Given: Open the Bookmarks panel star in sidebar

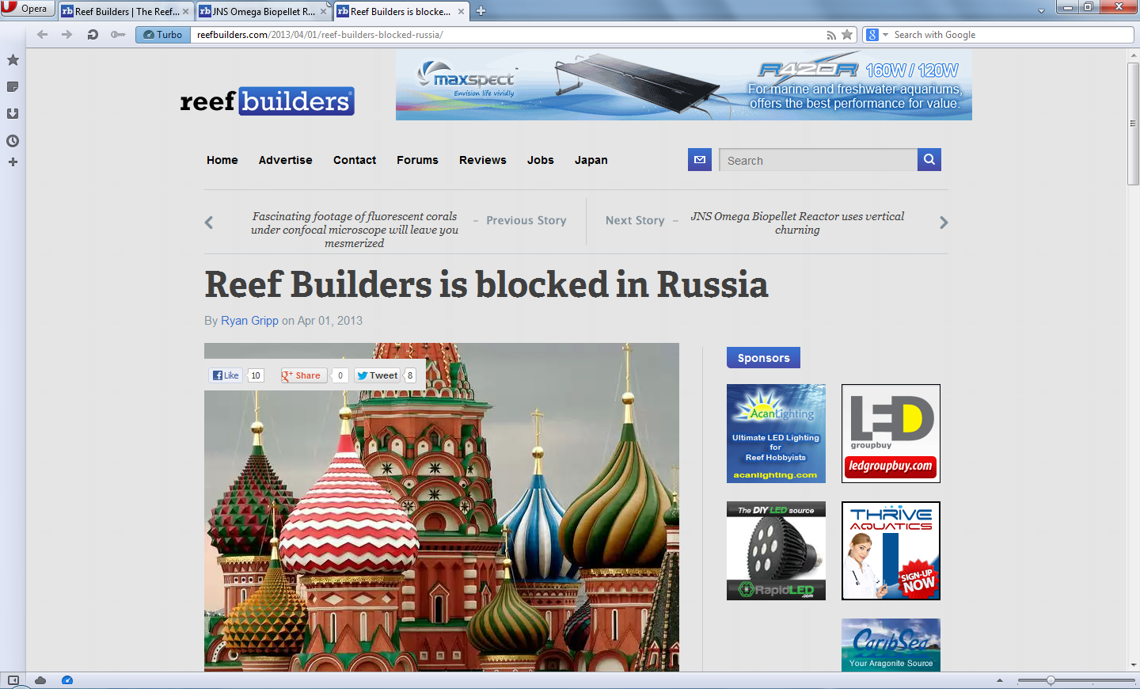Looking at the screenshot, I should [13, 59].
